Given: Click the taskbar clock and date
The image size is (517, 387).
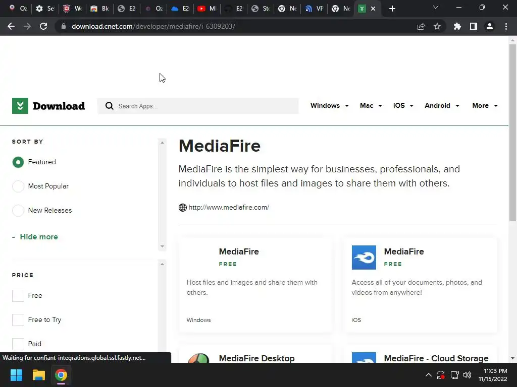Looking at the screenshot, I should pyautogui.click(x=493, y=375).
